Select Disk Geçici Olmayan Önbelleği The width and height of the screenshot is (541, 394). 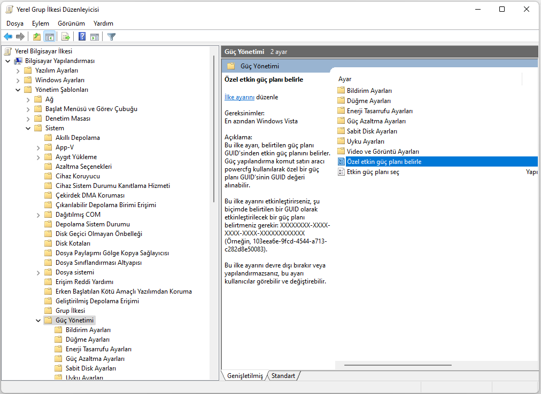(x=99, y=234)
